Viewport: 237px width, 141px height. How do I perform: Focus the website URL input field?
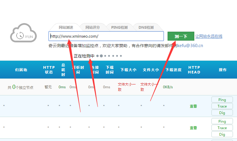pyautogui.click(x=106, y=36)
